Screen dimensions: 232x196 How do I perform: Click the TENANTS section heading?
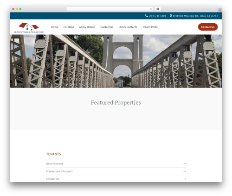[53, 154]
